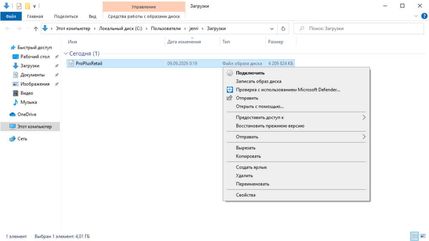The height and width of the screenshot is (241, 429).
Task: Open Сеть in the navigation pane
Action: (22, 139)
